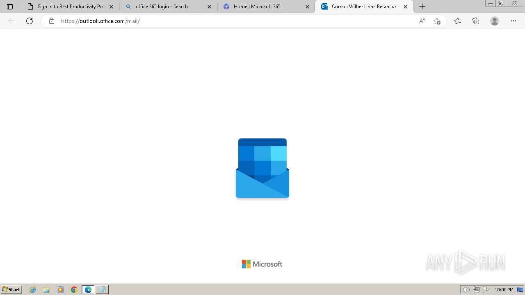Open the notepad taskbar window
The image size is (525, 295).
pos(102,290)
